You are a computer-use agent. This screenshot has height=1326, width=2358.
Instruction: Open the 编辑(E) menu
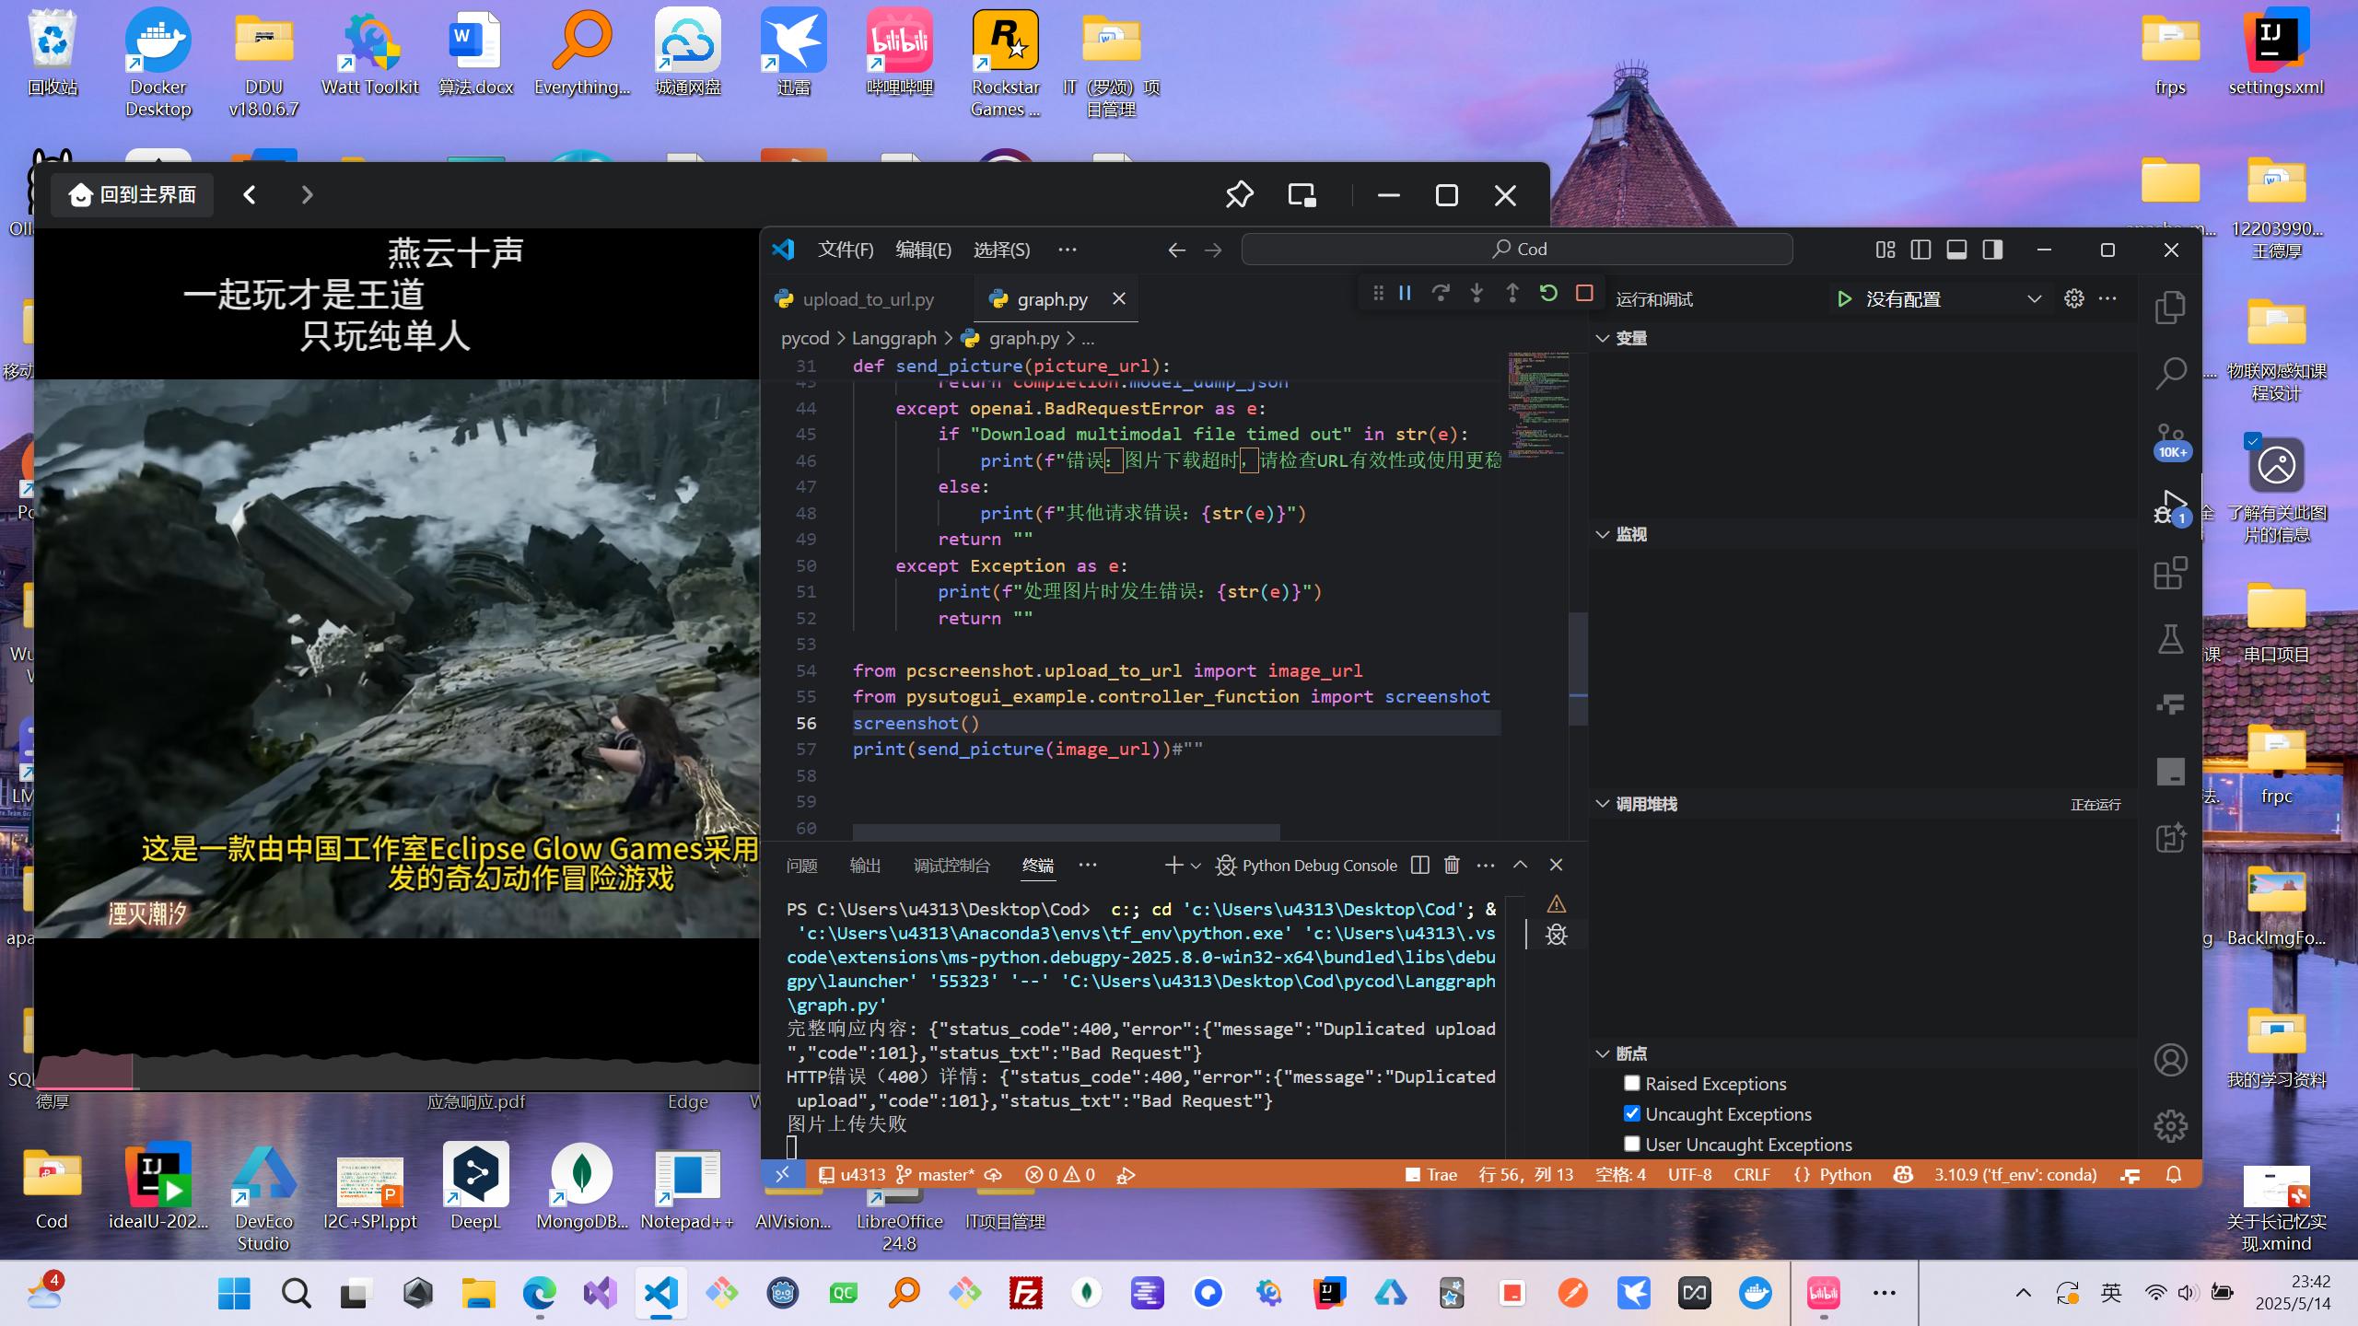(x=923, y=250)
